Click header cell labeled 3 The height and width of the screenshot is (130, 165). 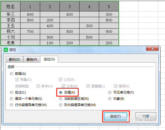pos(70,7)
